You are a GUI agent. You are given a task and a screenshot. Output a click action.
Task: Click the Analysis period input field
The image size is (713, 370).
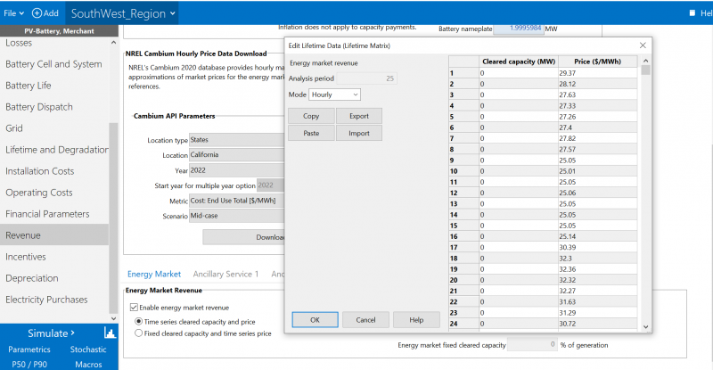(x=365, y=78)
